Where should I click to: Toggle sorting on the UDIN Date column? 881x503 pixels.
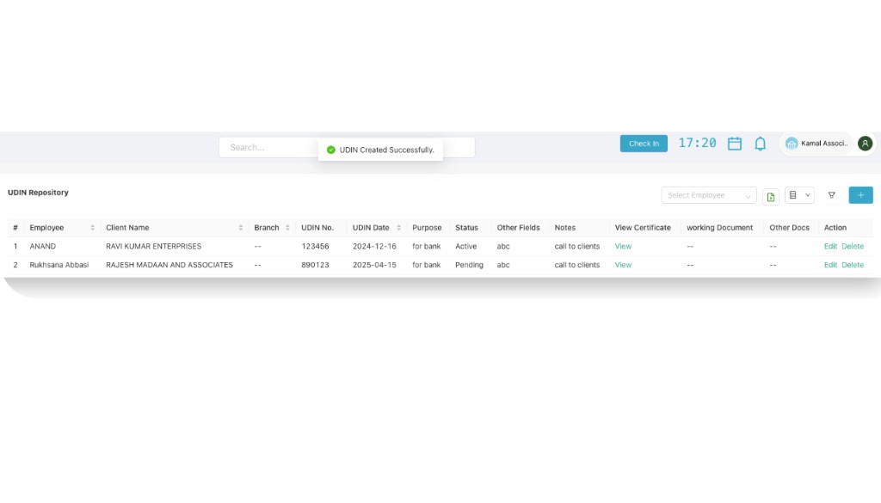[397, 228]
